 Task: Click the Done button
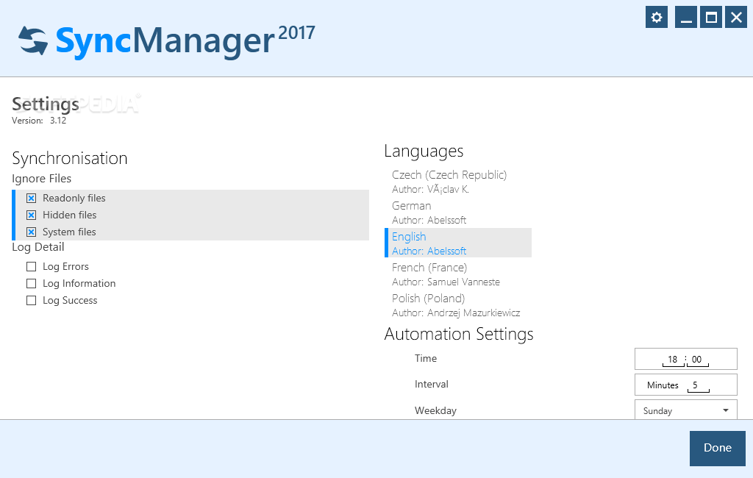point(718,448)
